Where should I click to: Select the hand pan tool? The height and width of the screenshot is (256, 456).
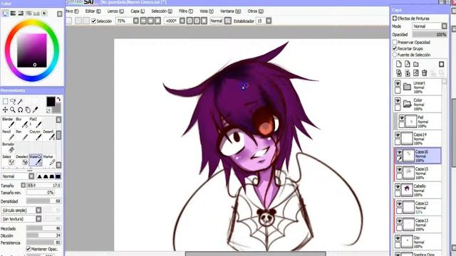tap(28, 110)
